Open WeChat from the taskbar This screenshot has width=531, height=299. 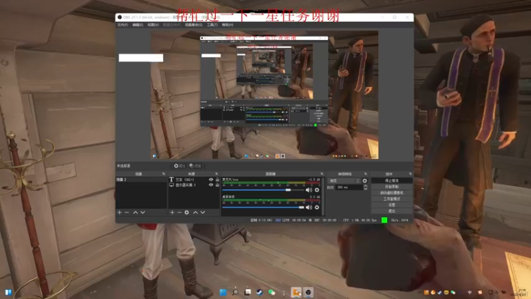click(271, 292)
